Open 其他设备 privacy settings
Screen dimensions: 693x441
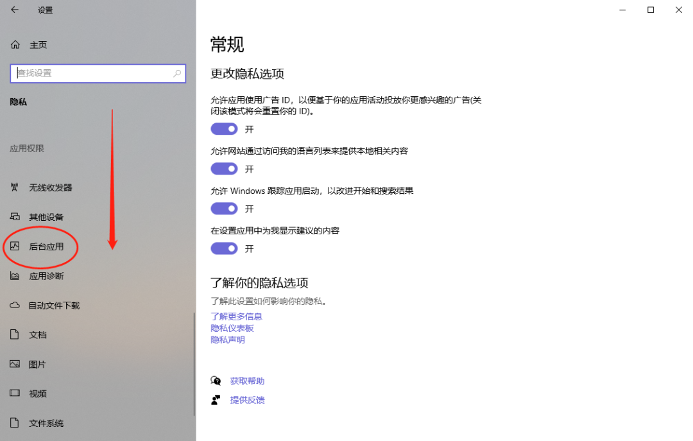click(x=45, y=217)
